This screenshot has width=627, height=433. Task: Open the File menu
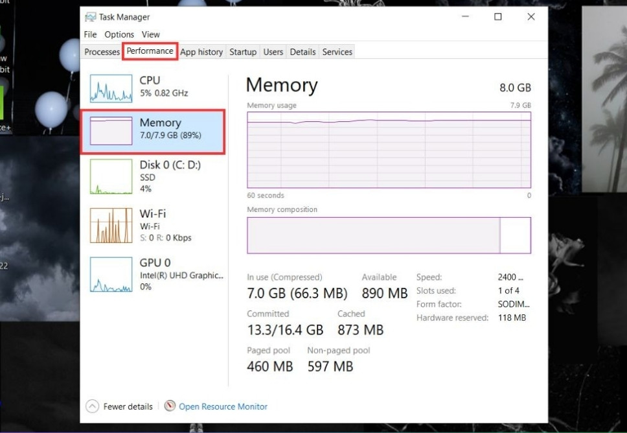tap(90, 34)
